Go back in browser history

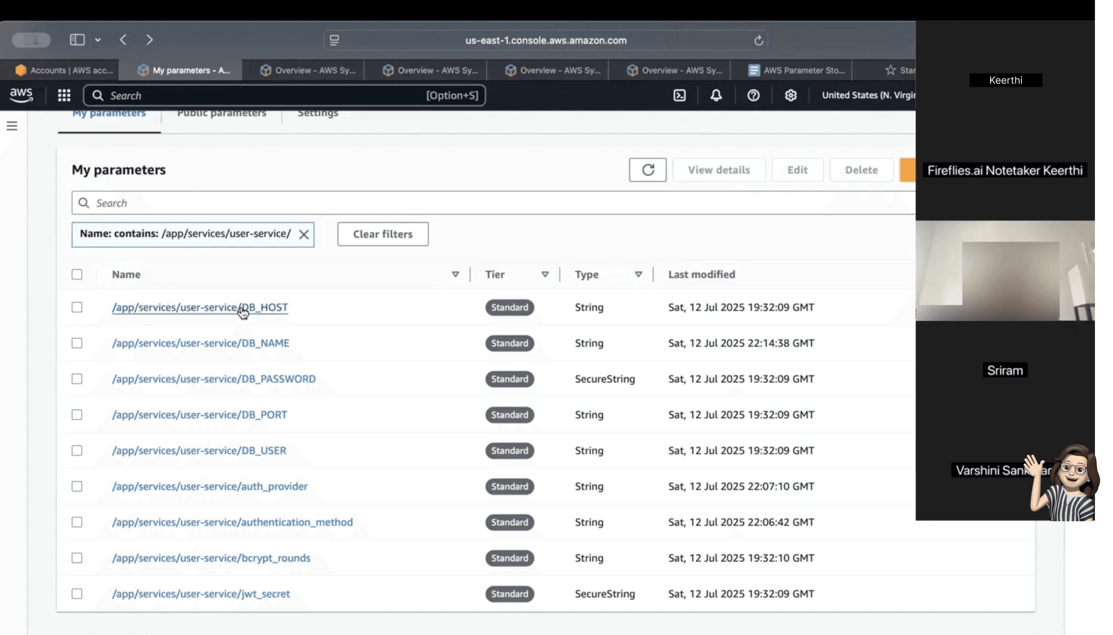point(123,40)
